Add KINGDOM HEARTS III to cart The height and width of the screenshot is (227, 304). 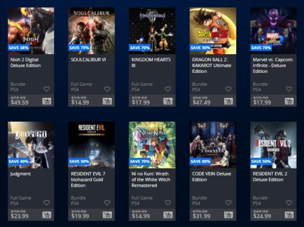point(168,101)
